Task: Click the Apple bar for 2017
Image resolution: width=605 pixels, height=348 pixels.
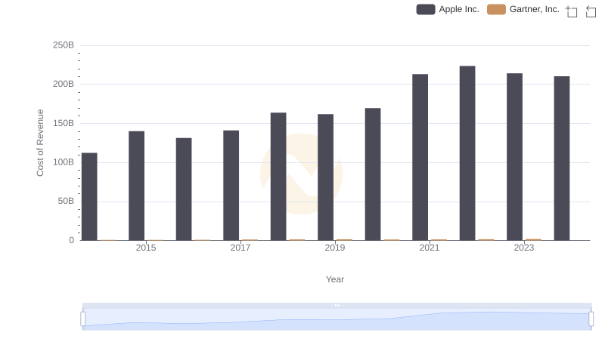Action: point(231,186)
